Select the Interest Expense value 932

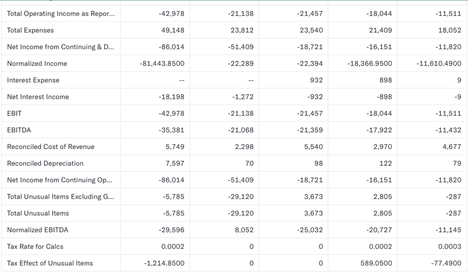(x=316, y=80)
